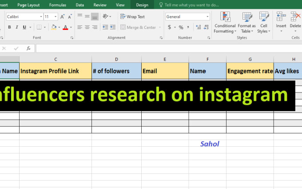
Task: Click the Orientation text rotation icon
Action: tap(105, 16)
